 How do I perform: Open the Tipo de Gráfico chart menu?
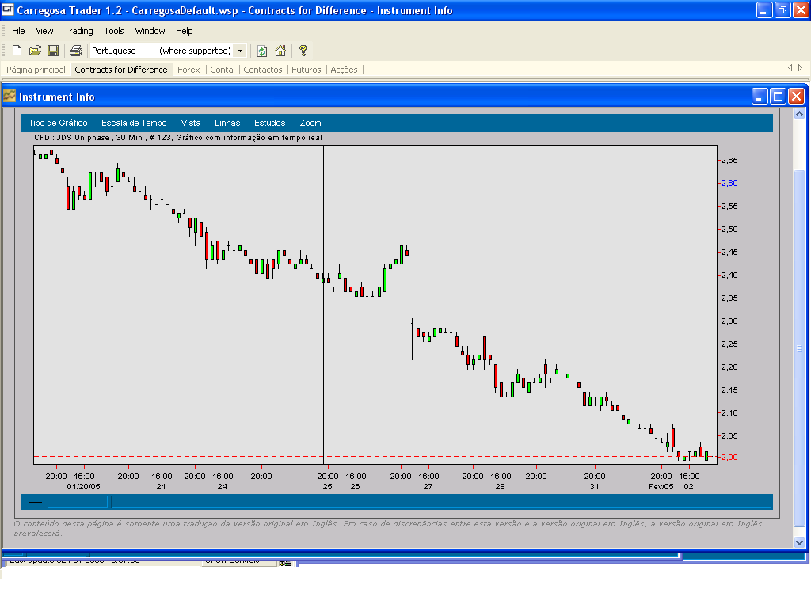point(58,123)
